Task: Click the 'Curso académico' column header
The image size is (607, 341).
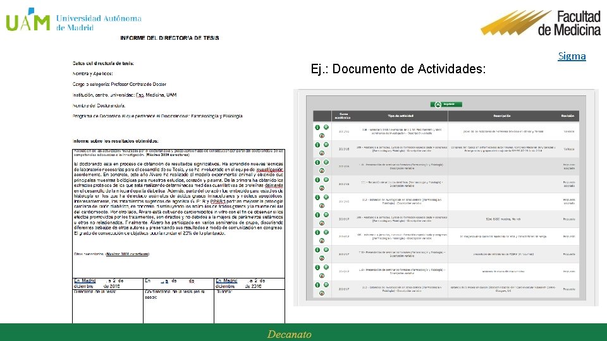Action: point(343,116)
